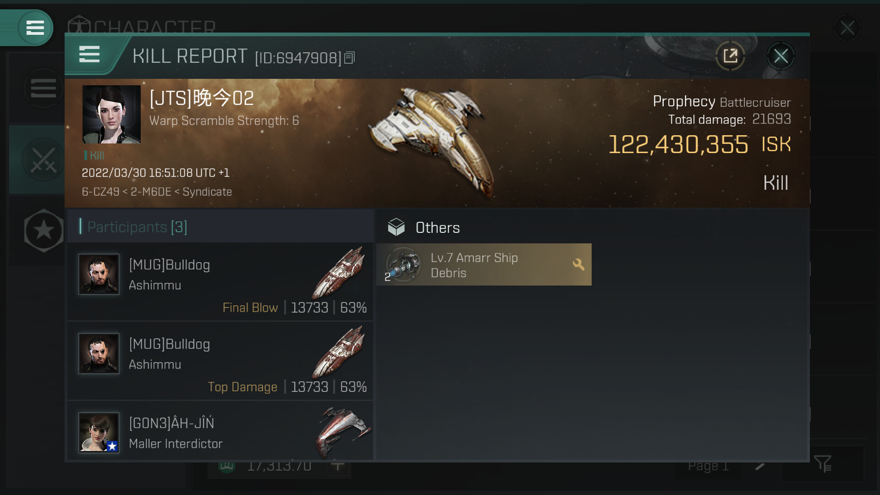View victim [JTS] pilot portrait
The width and height of the screenshot is (880, 495).
point(111,115)
